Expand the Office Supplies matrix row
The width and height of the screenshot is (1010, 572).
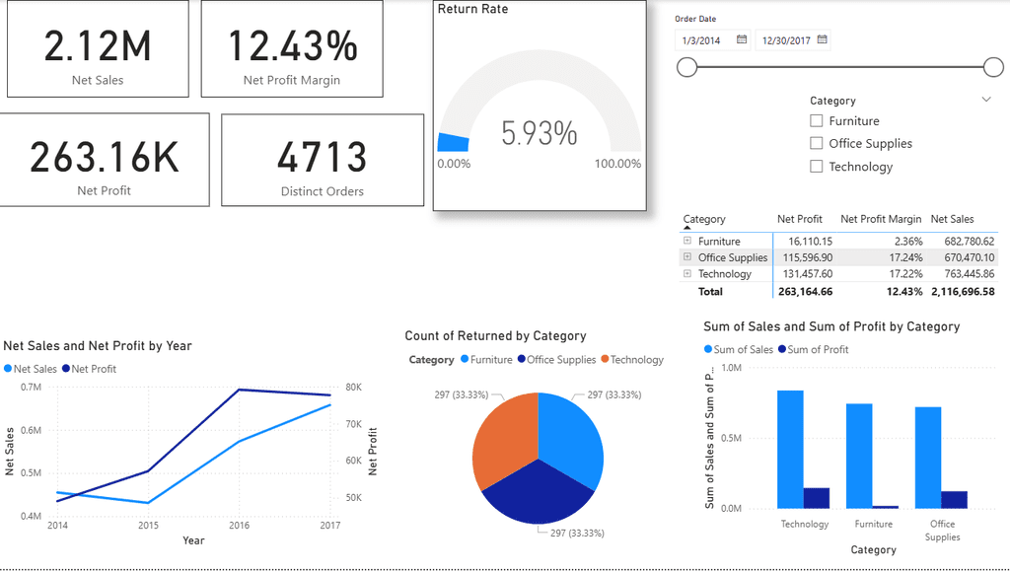(x=687, y=256)
